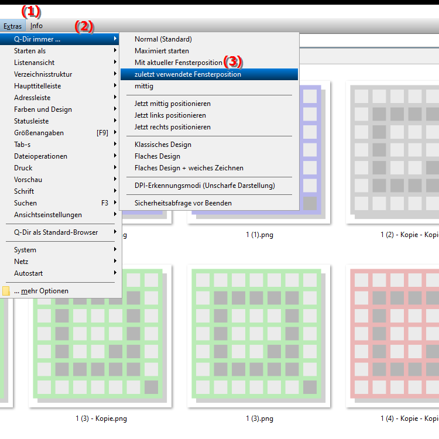Open the Extras menu
Viewport: 439px width, 439px height.
pos(13,26)
